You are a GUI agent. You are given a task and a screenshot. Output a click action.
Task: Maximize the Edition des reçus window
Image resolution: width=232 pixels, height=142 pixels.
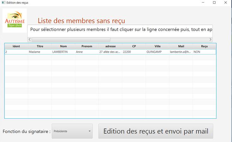(x=214, y=3)
